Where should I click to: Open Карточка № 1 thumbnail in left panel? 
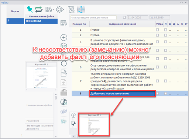tap(41, 75)
